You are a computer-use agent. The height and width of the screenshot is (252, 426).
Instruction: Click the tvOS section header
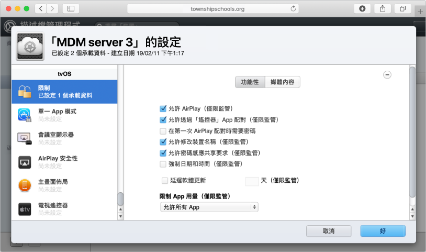64,74
